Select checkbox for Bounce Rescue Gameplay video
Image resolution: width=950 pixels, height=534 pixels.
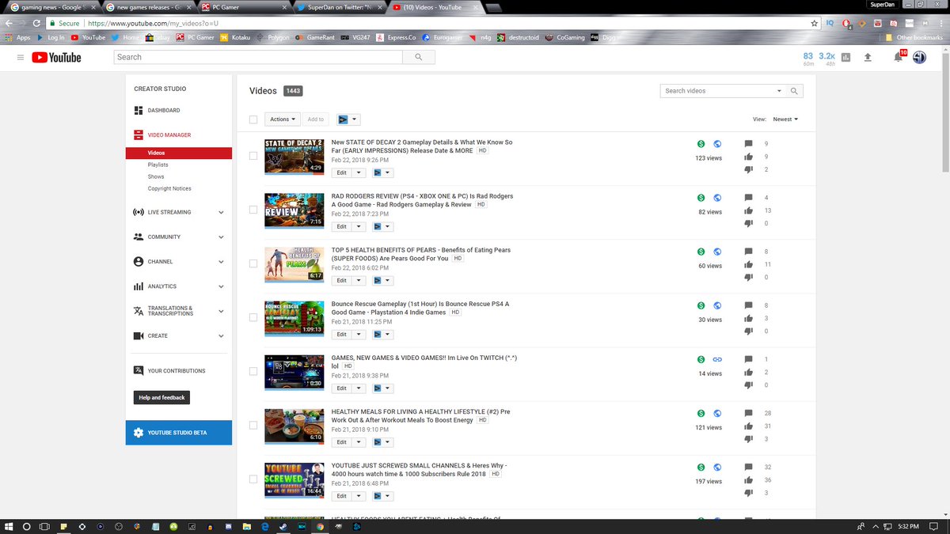tap(253, 317)
